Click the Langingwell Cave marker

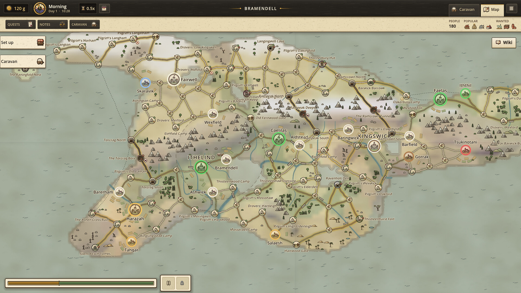pyautogui.click(x=271, y=48)
